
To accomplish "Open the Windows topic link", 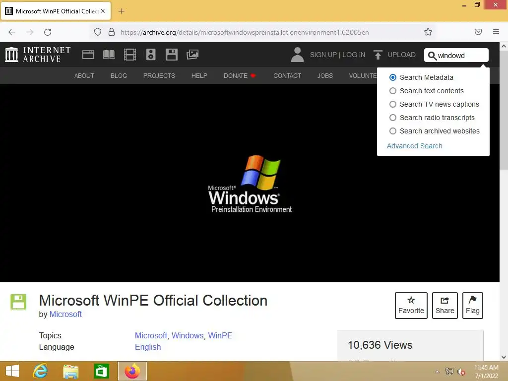I will coord(187,335).
